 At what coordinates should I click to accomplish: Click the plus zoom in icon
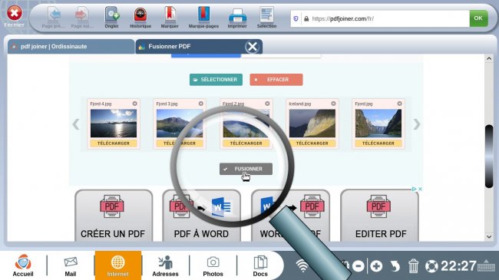(376, 266)
